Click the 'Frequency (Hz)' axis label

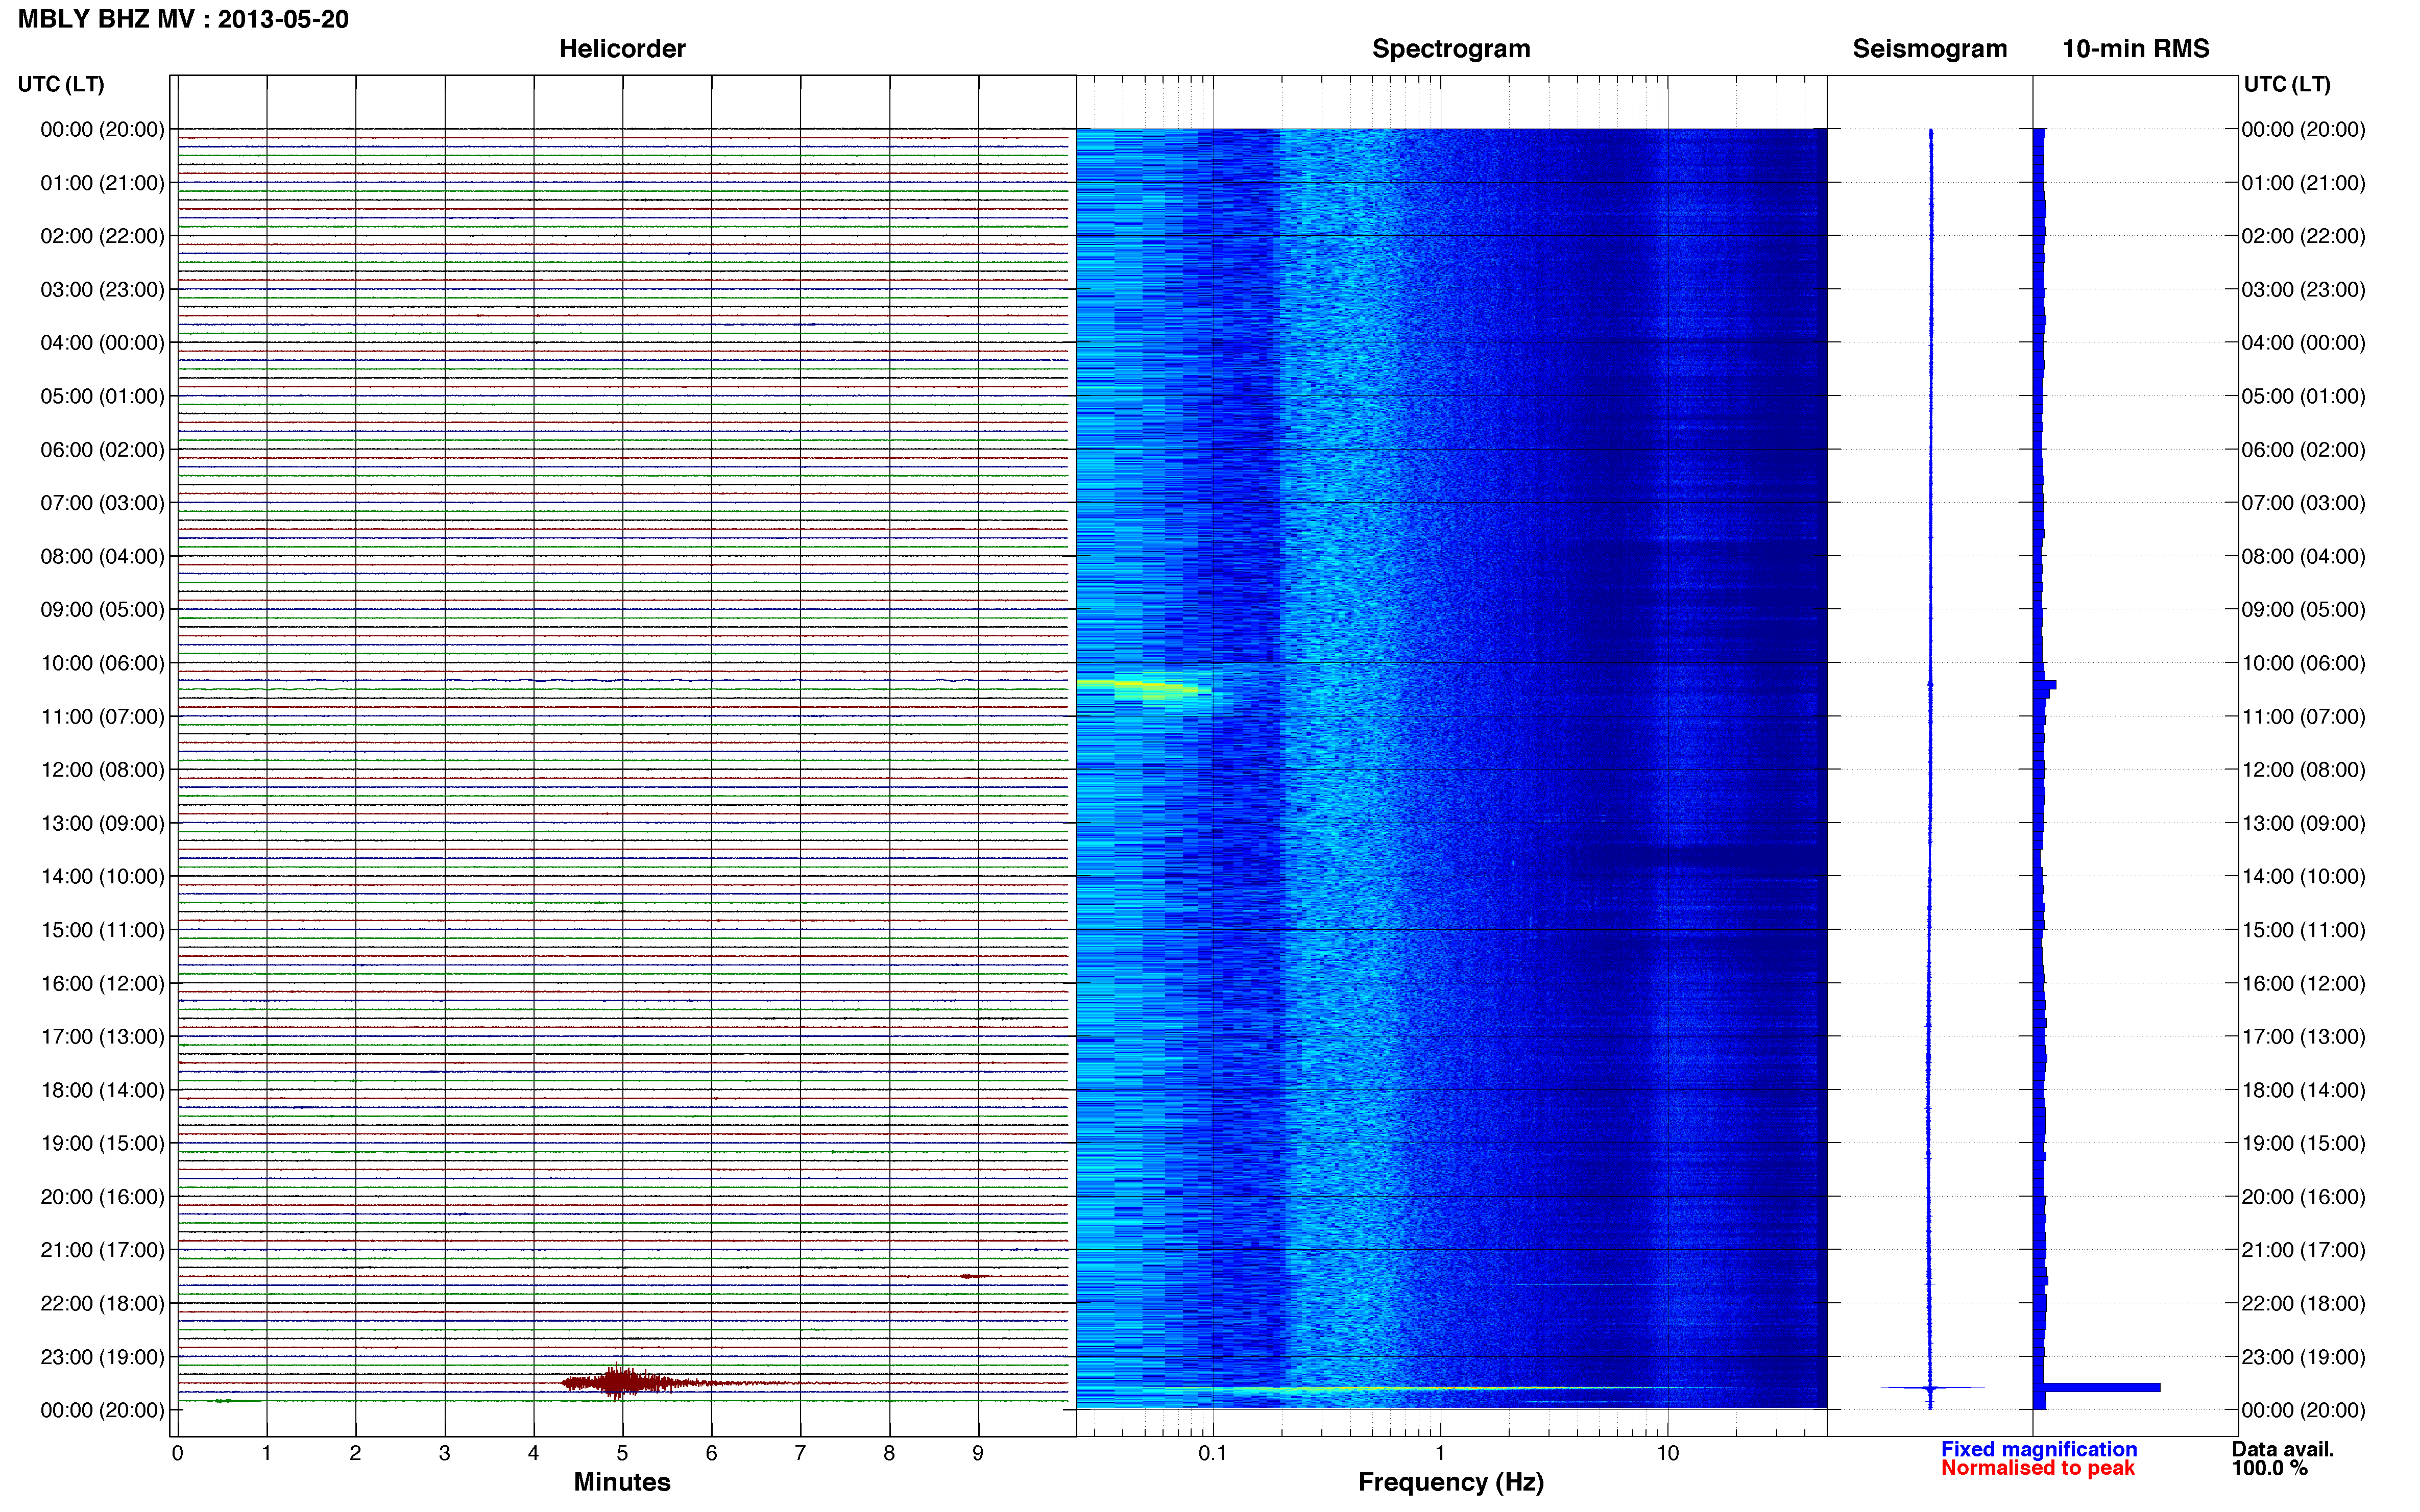tap(1450, 1482)
